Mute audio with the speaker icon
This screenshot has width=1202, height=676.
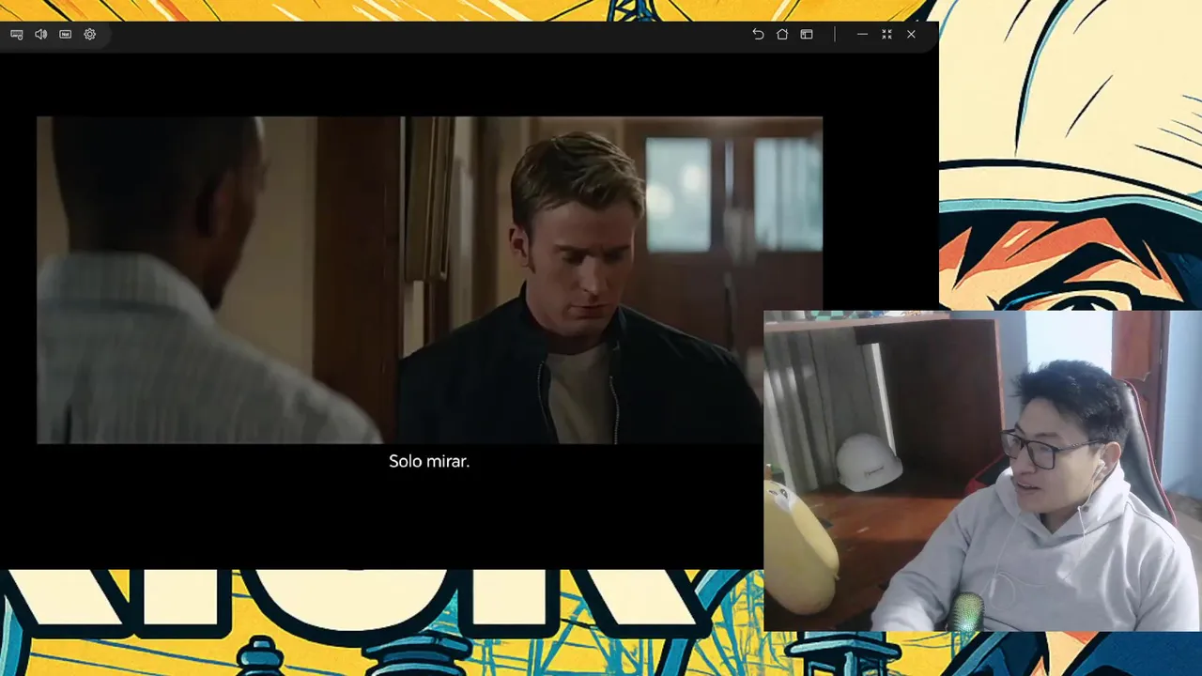41,34
